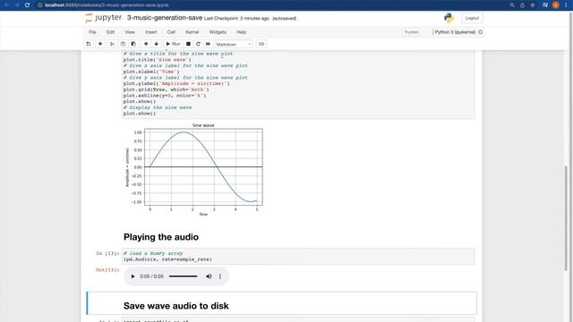The width and height of the screenshot is (573, 322).
Task: Click the Python 3 (ipykernel) kernel name
Action: [455, 32]
